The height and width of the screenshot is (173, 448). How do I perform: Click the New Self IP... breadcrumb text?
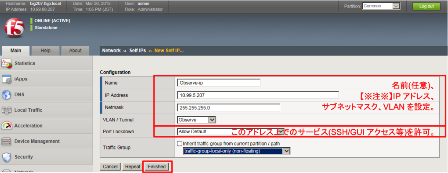(x=169, y=51)
